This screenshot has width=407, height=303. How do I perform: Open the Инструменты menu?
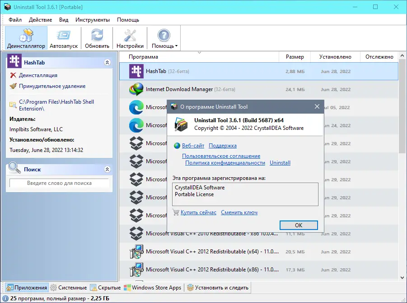click(x=93, y=20)
